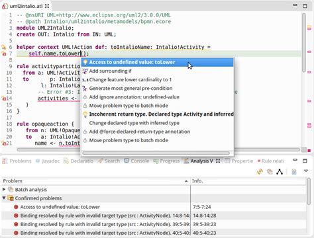The height and width of the screenshot is (238, 314).
Task: Collapse the Confirmed problems tree node
Action: pos(4,198)
